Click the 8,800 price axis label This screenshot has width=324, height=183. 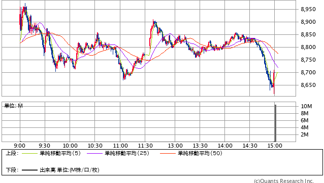pos(308,47)
